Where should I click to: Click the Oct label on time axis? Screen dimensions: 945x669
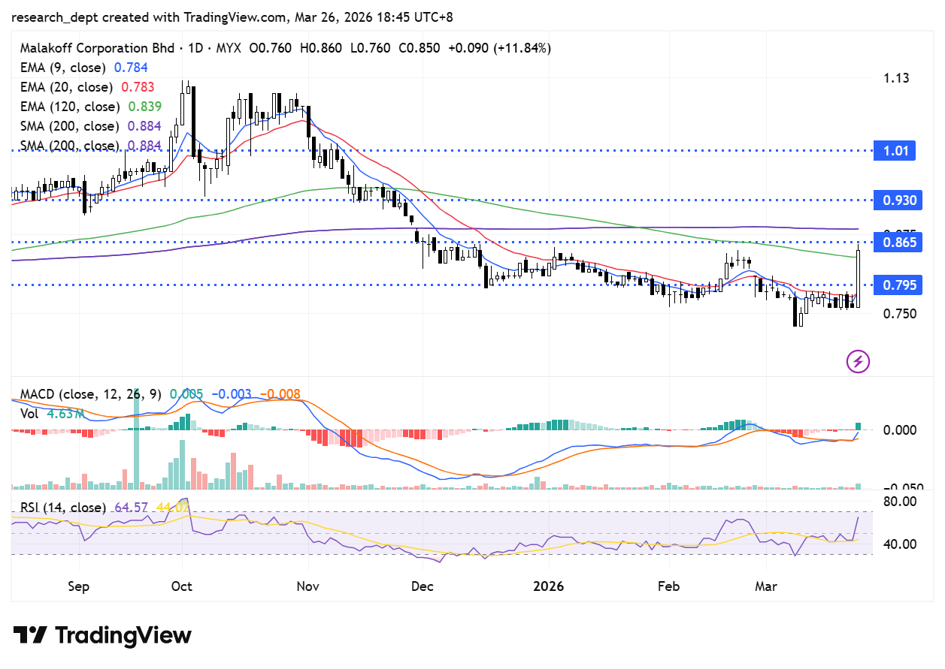[x=181, y=586]
